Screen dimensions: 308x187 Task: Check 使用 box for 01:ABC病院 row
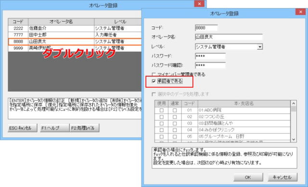(x=162, y=110)
